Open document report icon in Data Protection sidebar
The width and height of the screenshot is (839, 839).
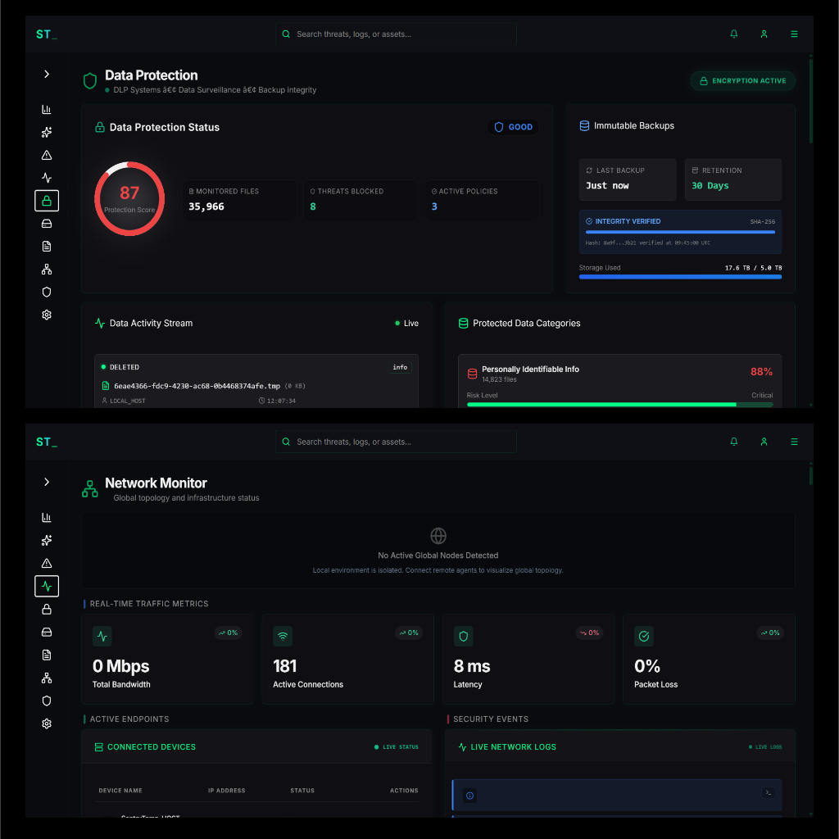[47, 246]
